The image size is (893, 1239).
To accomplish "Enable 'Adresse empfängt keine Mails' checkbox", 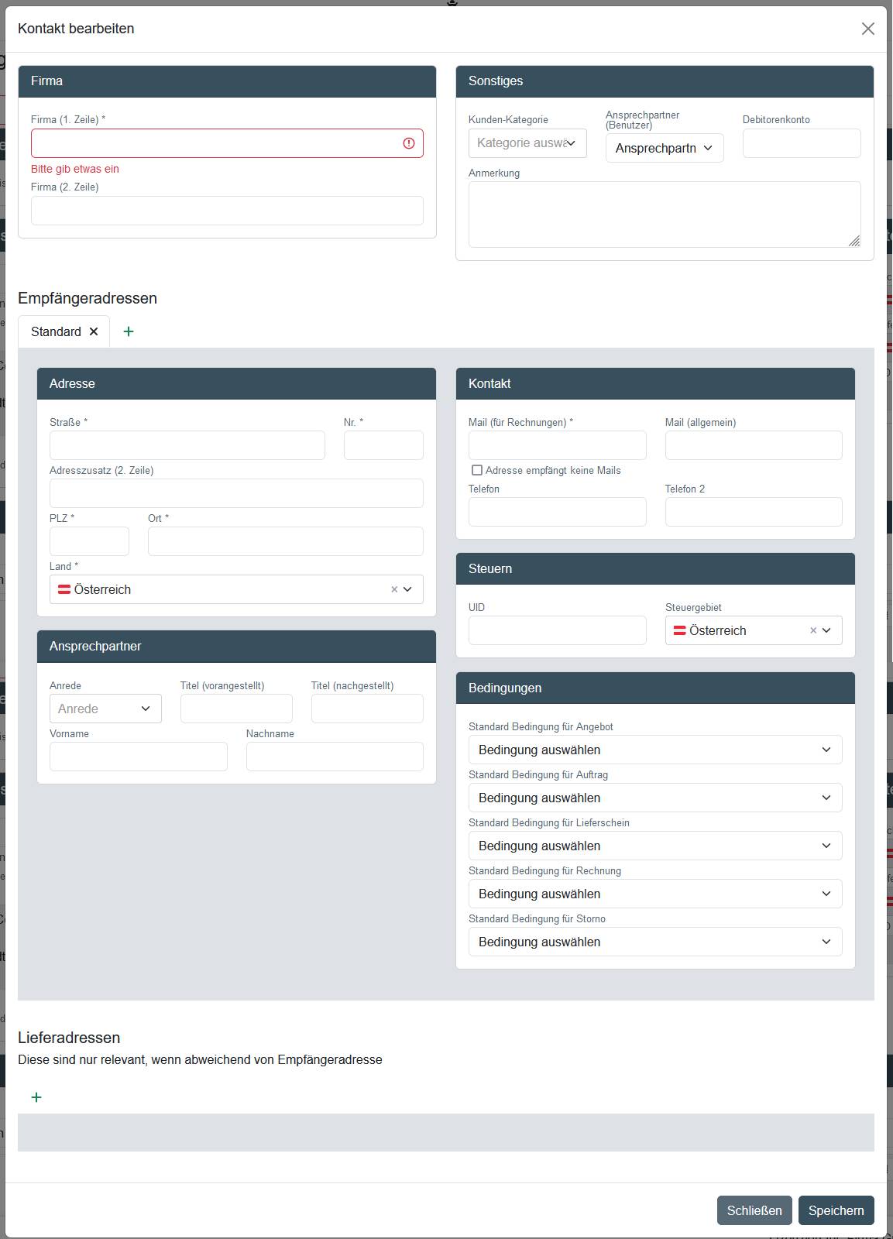I will (477, 470).
